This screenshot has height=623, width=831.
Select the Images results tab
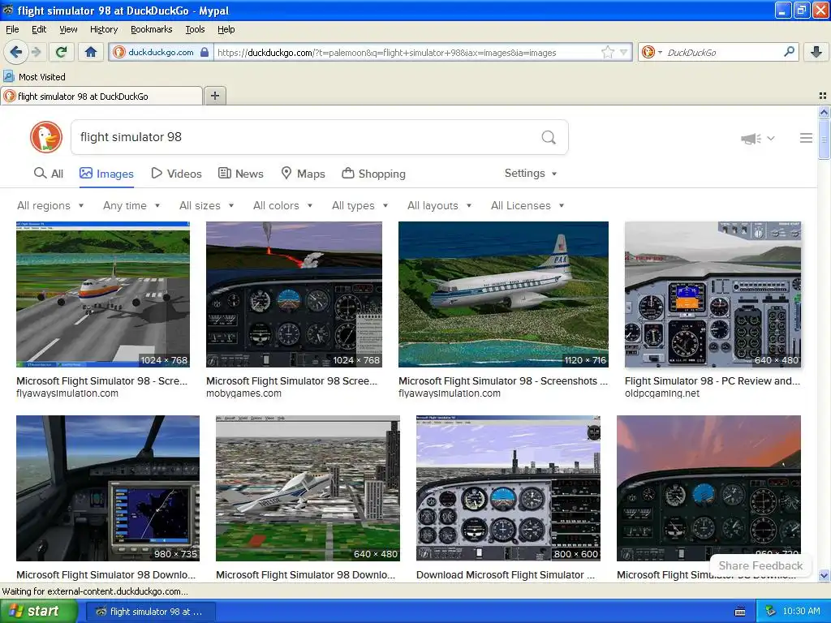click(106, 174)
